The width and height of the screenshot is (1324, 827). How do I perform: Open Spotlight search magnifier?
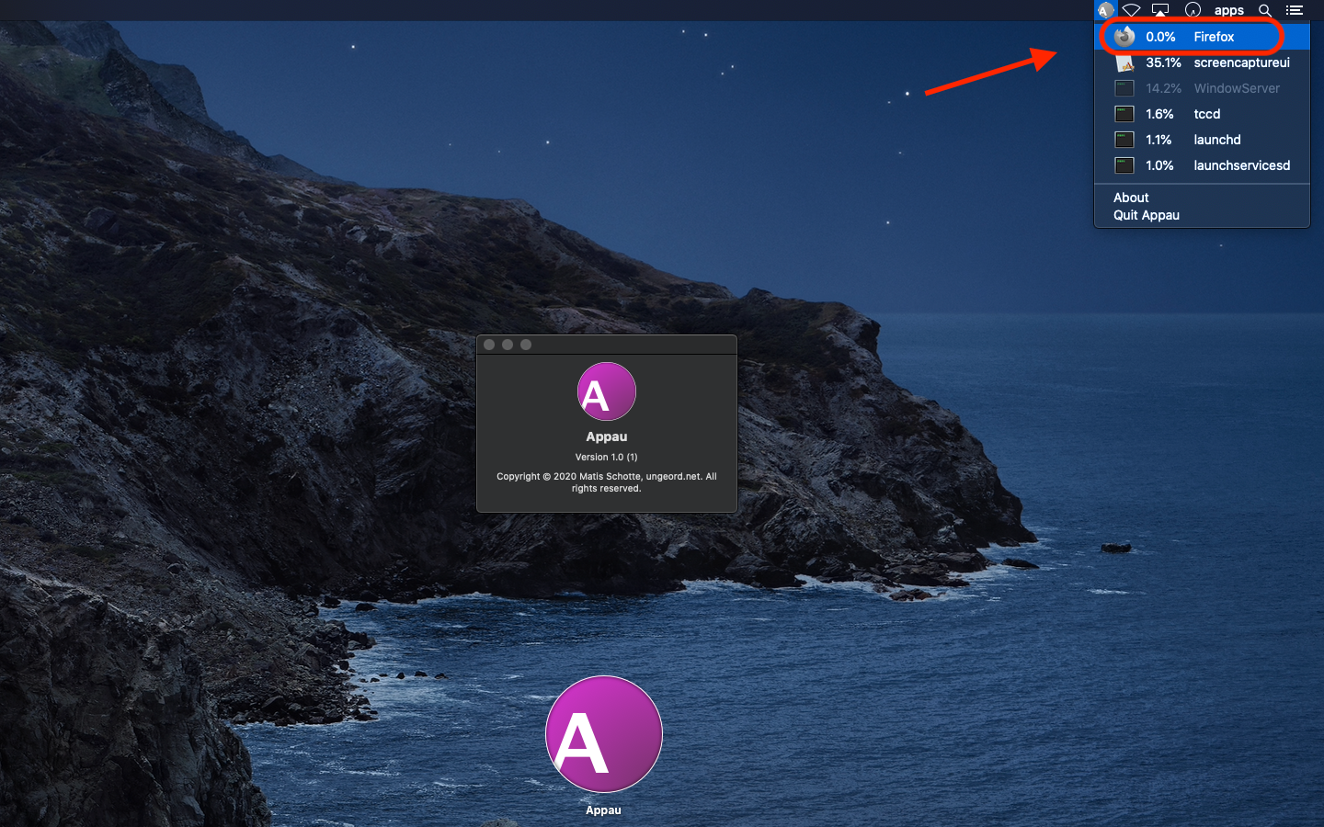[1265, 10]
